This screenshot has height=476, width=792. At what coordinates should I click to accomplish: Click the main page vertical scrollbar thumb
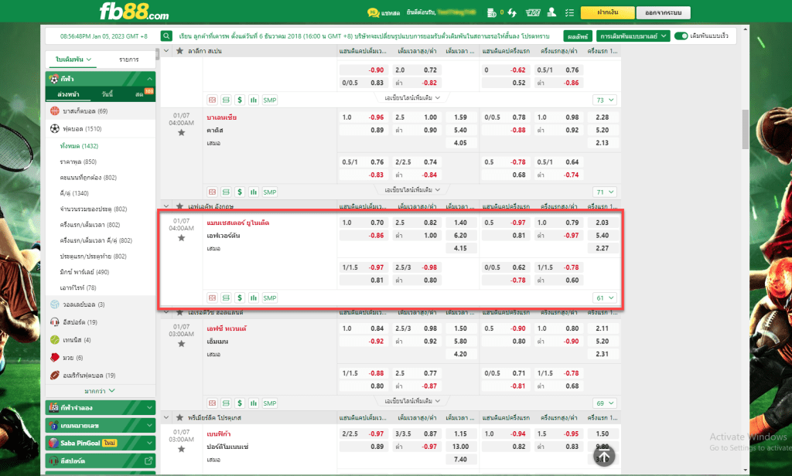(x=745, y=129)
